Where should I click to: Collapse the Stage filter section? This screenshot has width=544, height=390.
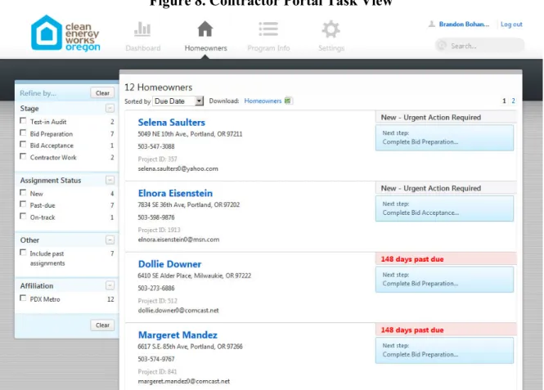point(110,109)
